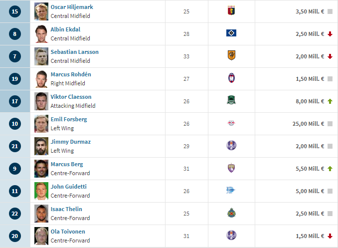Click shirt number 10 badge

15,124
